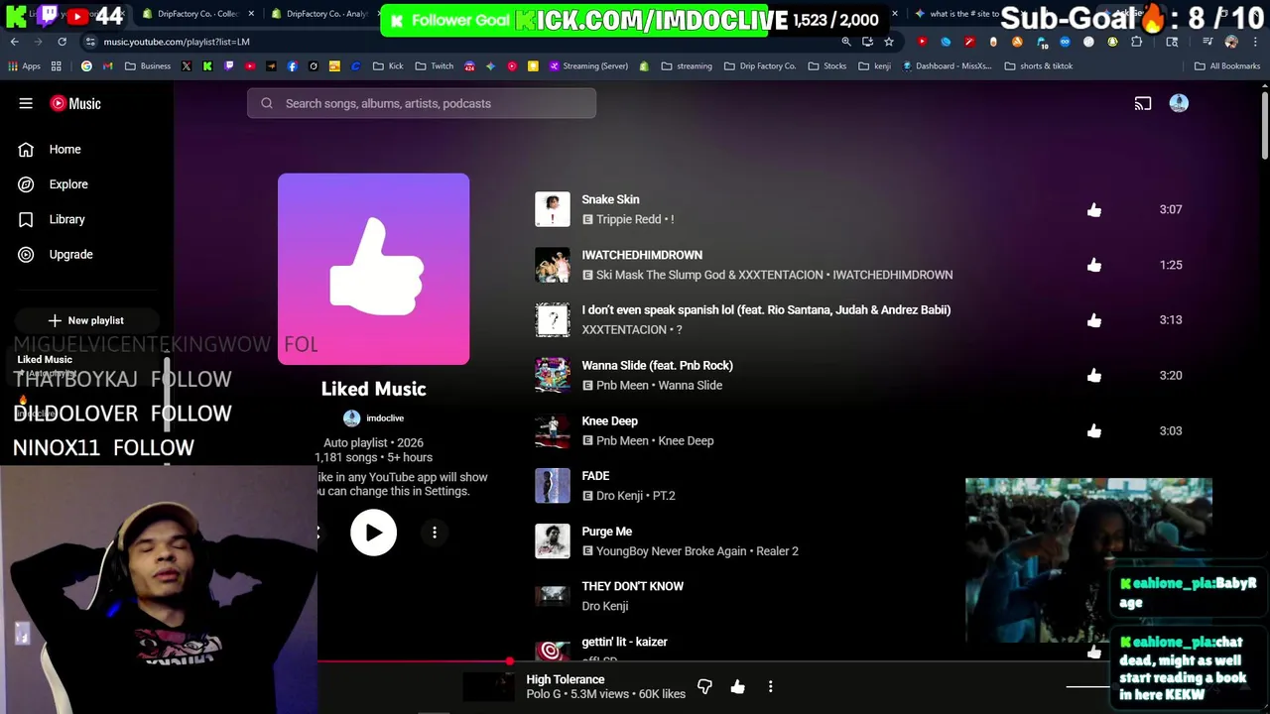Open Pnb Meen artist on Knee Deep row
The width and height of the screenshot is (1270, 714).
622,440
